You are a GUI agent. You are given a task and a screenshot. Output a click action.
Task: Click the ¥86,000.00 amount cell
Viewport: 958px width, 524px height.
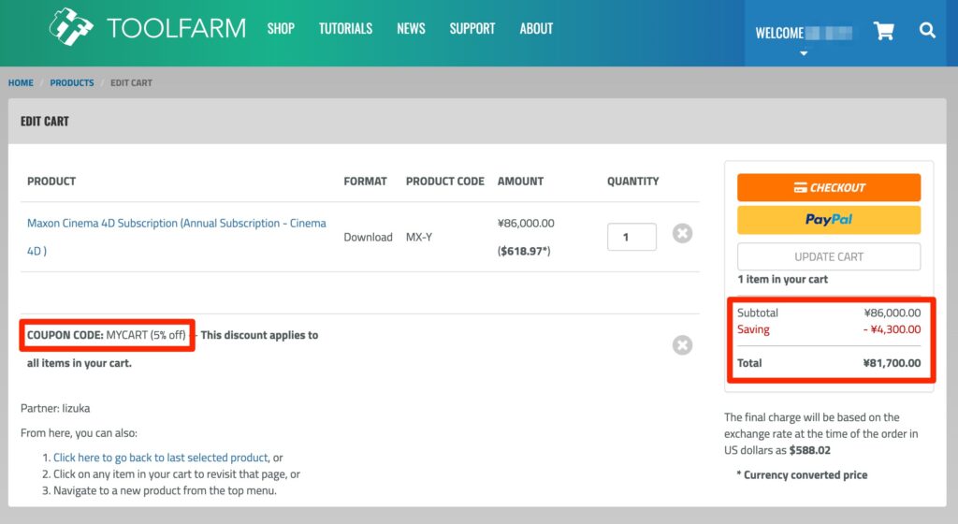(526, 223)
